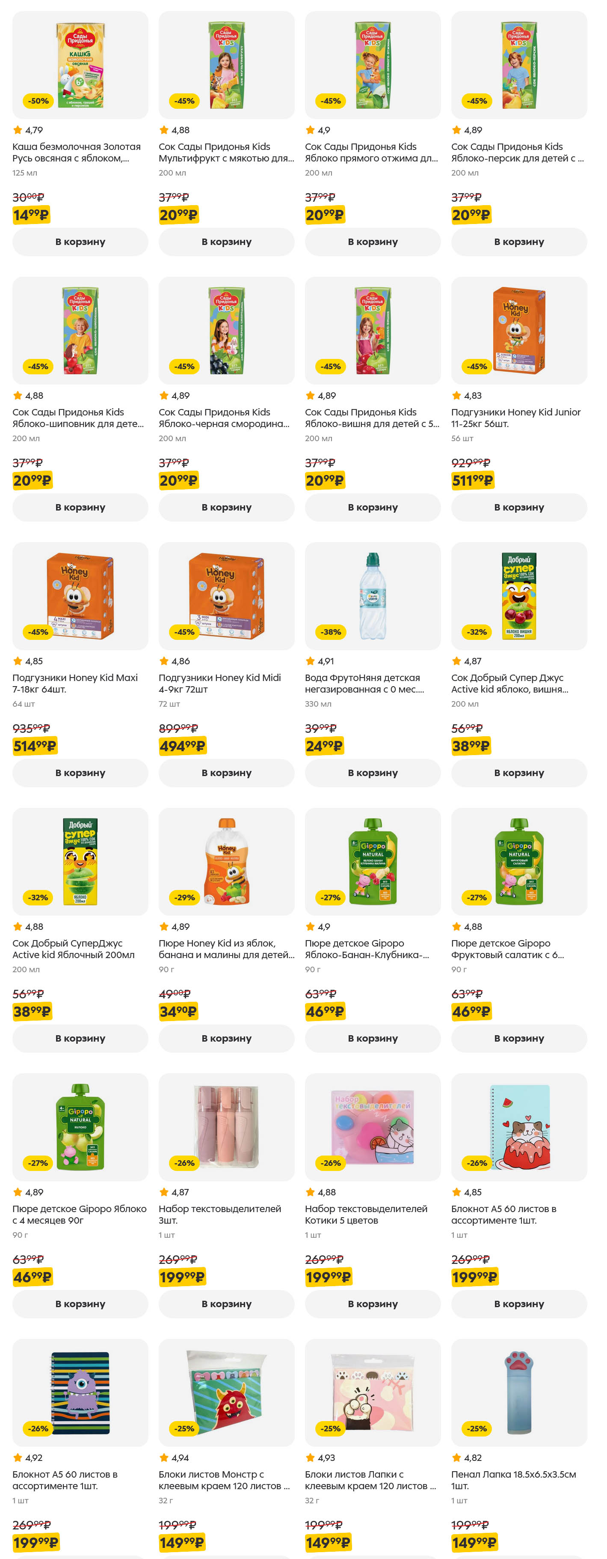The image size is (607, 1559).
Task: Click the star icon beside the 4,91 rating
Action: [x=310, y=661]
